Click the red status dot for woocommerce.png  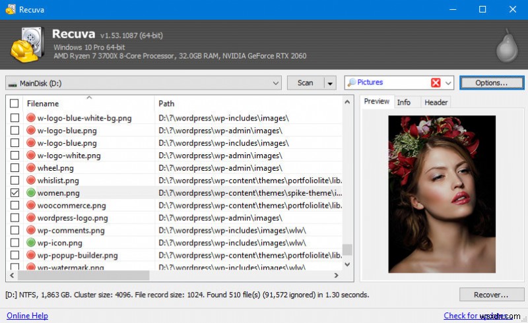pos(31,205)
